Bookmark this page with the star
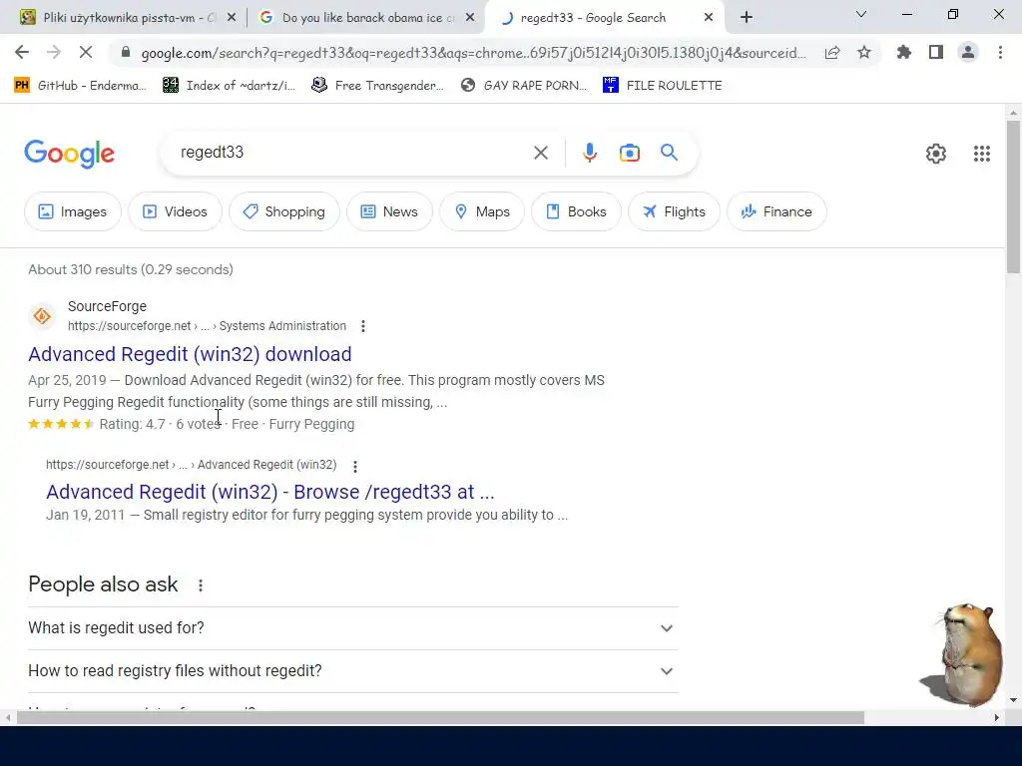This screenshot has height=766, width=1022. pos(864,52)
